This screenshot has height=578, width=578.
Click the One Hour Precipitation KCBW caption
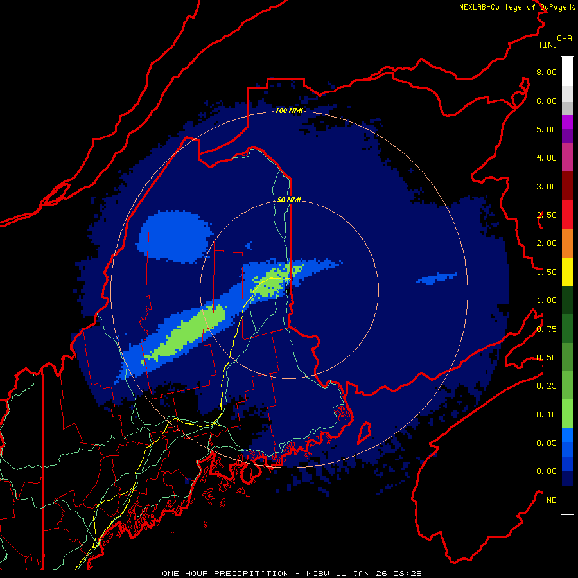(x=292, y=574)
